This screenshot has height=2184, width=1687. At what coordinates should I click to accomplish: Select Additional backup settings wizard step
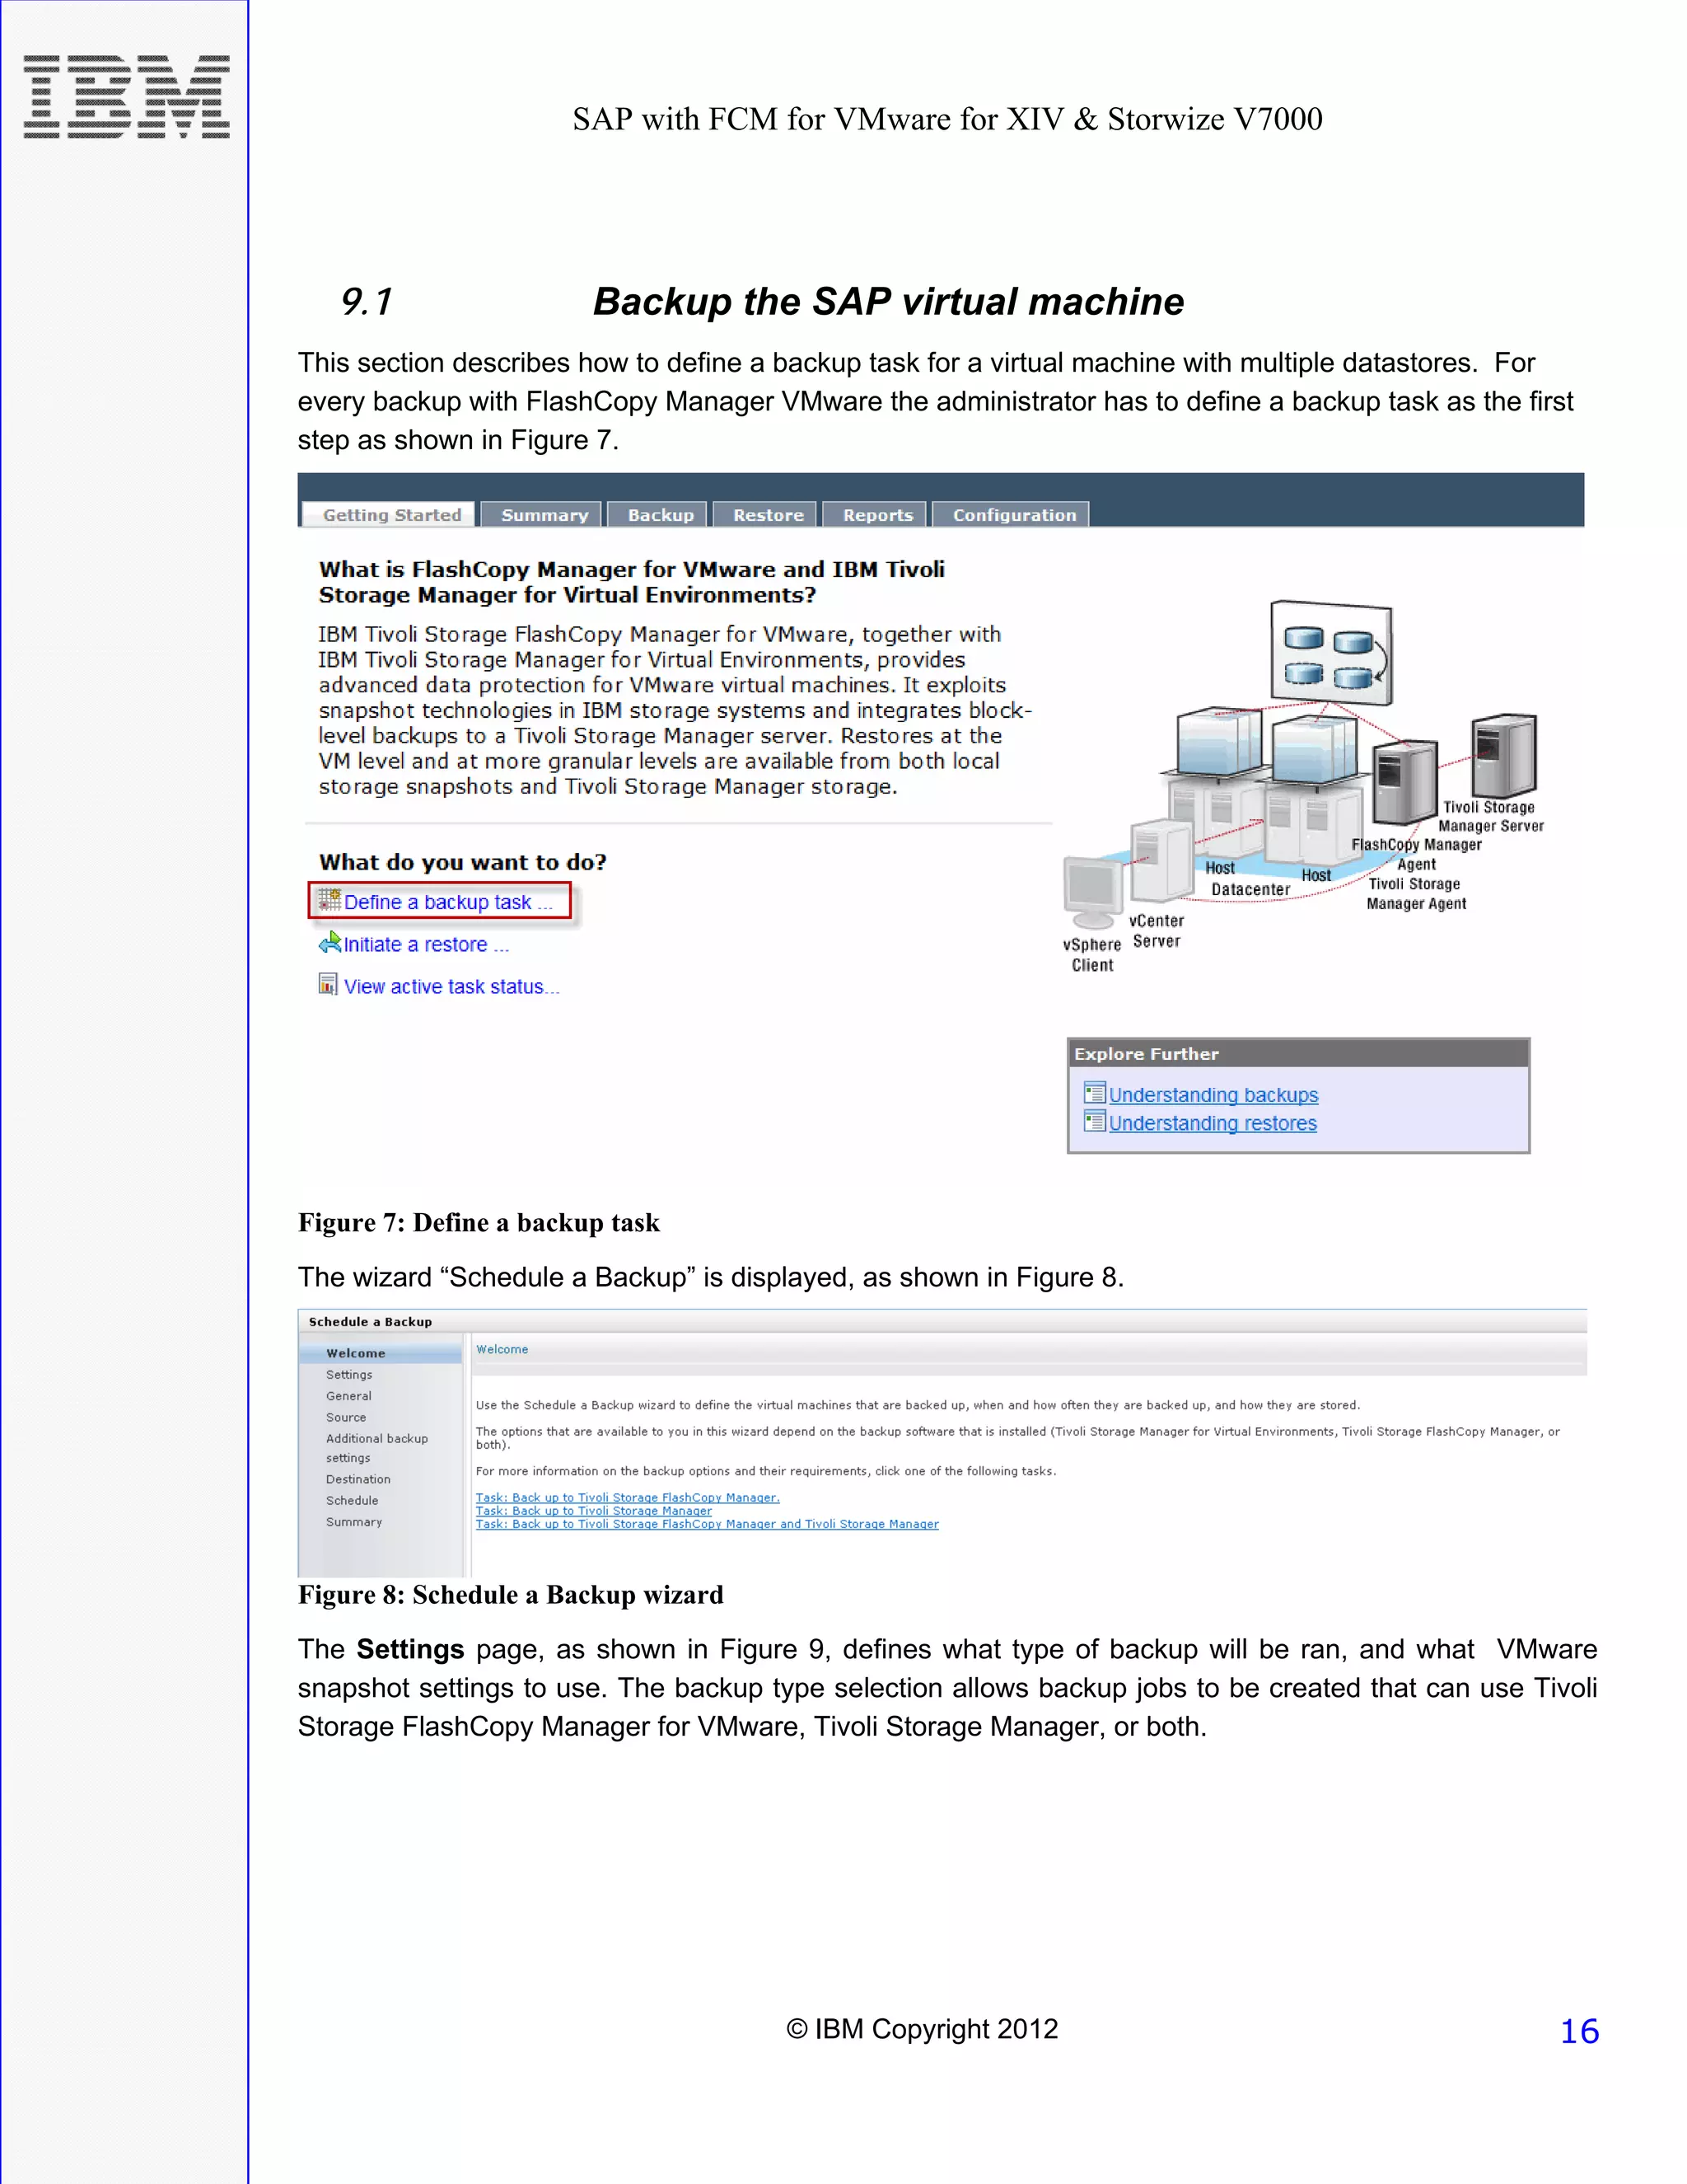click(376, 1448)
